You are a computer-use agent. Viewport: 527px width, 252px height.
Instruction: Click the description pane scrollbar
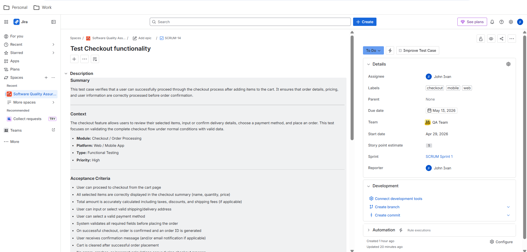(352, 88)
